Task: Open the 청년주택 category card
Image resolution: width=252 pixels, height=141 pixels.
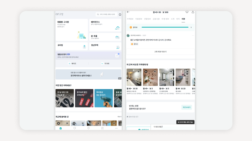Action: click(105, 46)
